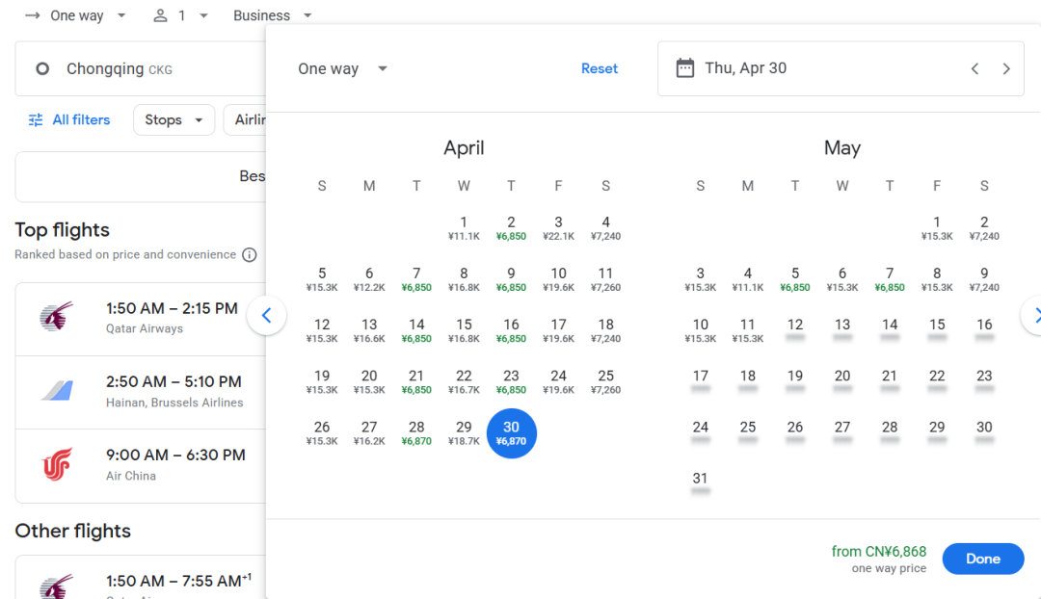This screenshot has height=599, width=1041.
Task: Select April 27 priced ¥16.2K
Action: click(369, 433)
